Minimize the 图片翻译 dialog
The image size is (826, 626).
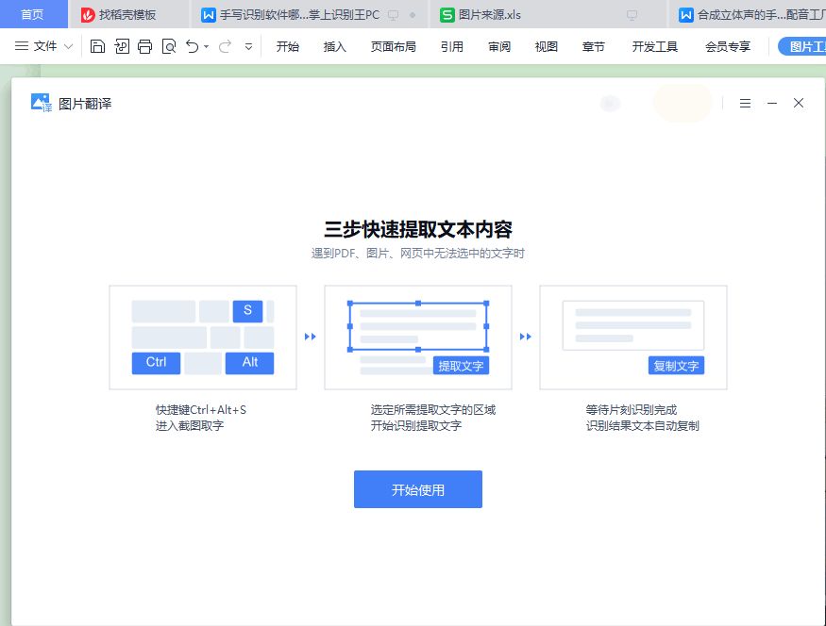[772, 103]
